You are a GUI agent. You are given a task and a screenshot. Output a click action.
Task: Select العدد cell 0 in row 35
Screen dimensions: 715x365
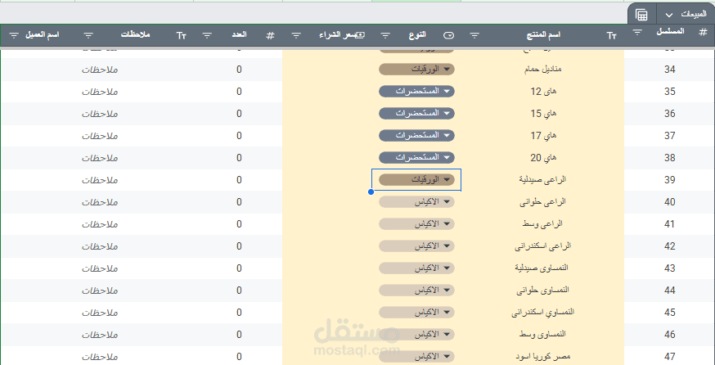coord(239,92)
